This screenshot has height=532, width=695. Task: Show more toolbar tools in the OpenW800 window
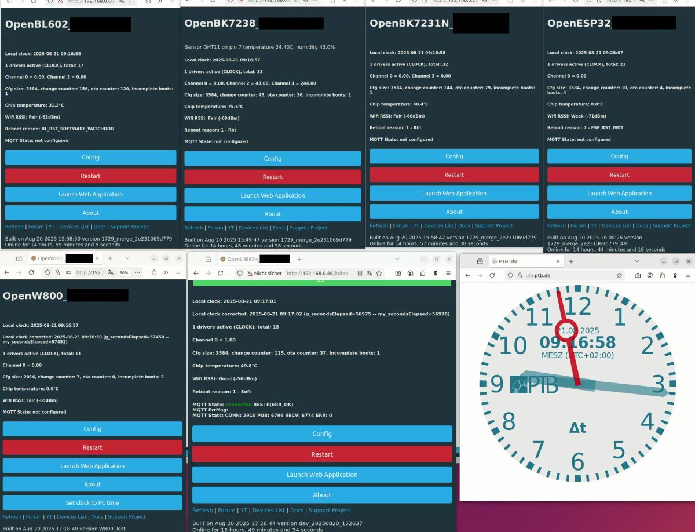click(x=166, y=272)
